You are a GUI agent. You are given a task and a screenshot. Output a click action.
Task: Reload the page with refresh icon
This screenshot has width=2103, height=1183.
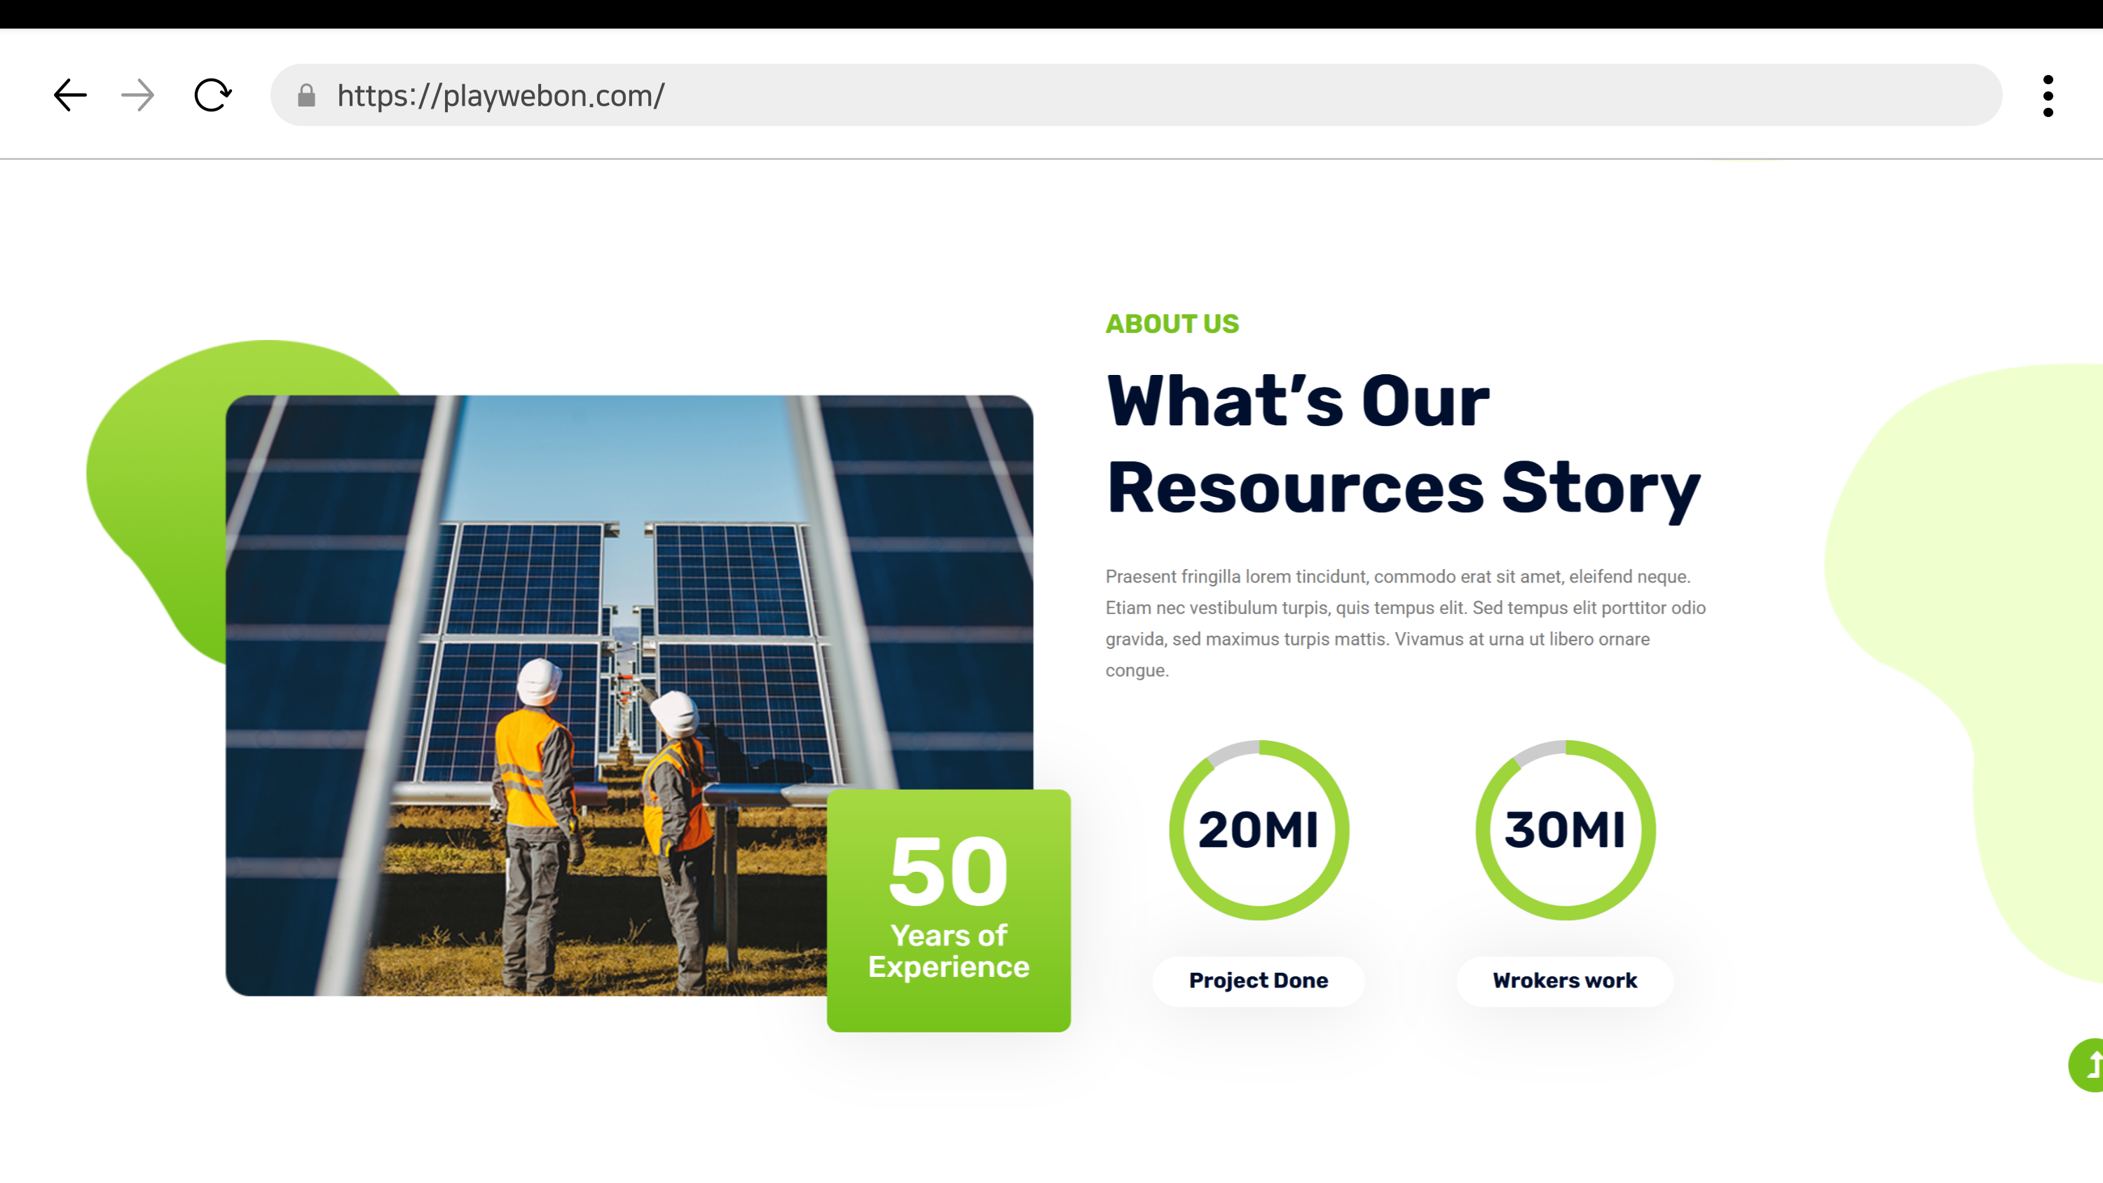click(x=212, y=95)
